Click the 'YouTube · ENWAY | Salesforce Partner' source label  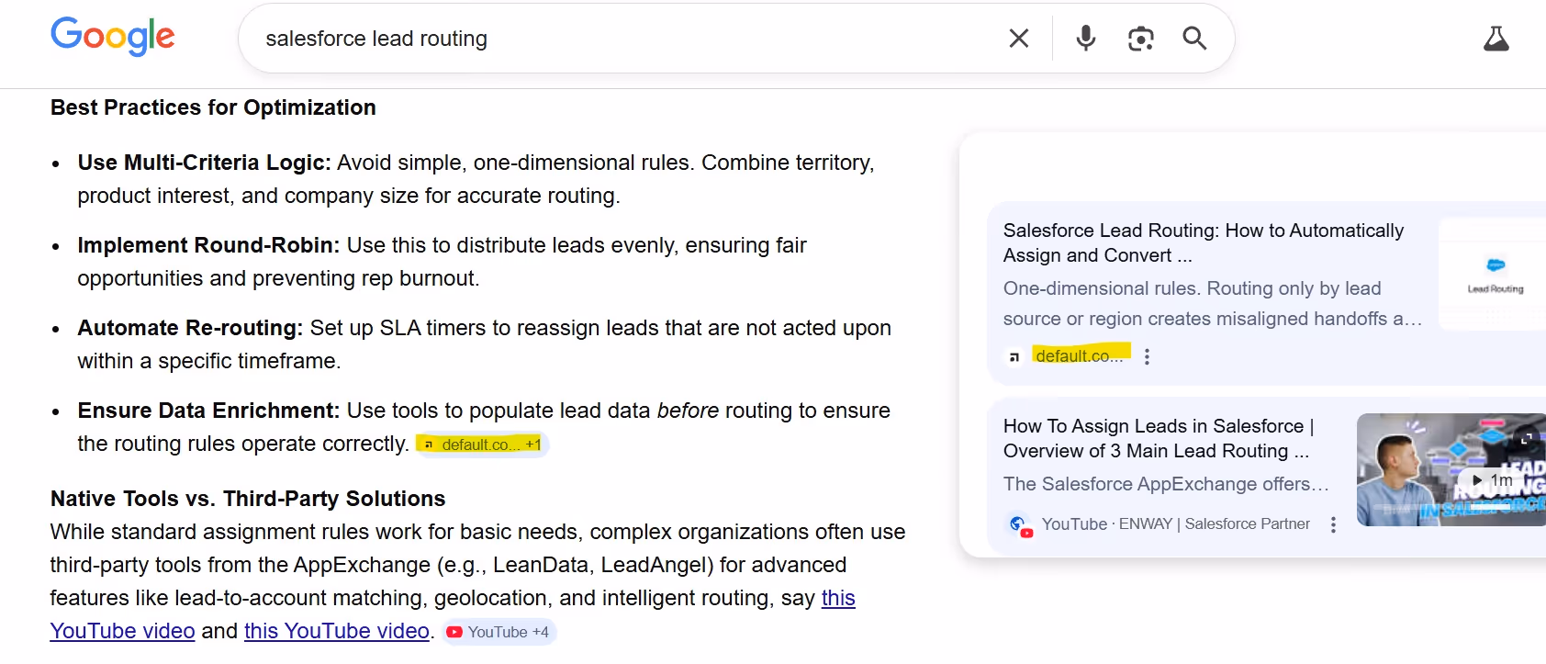(x=1176, y=523)
